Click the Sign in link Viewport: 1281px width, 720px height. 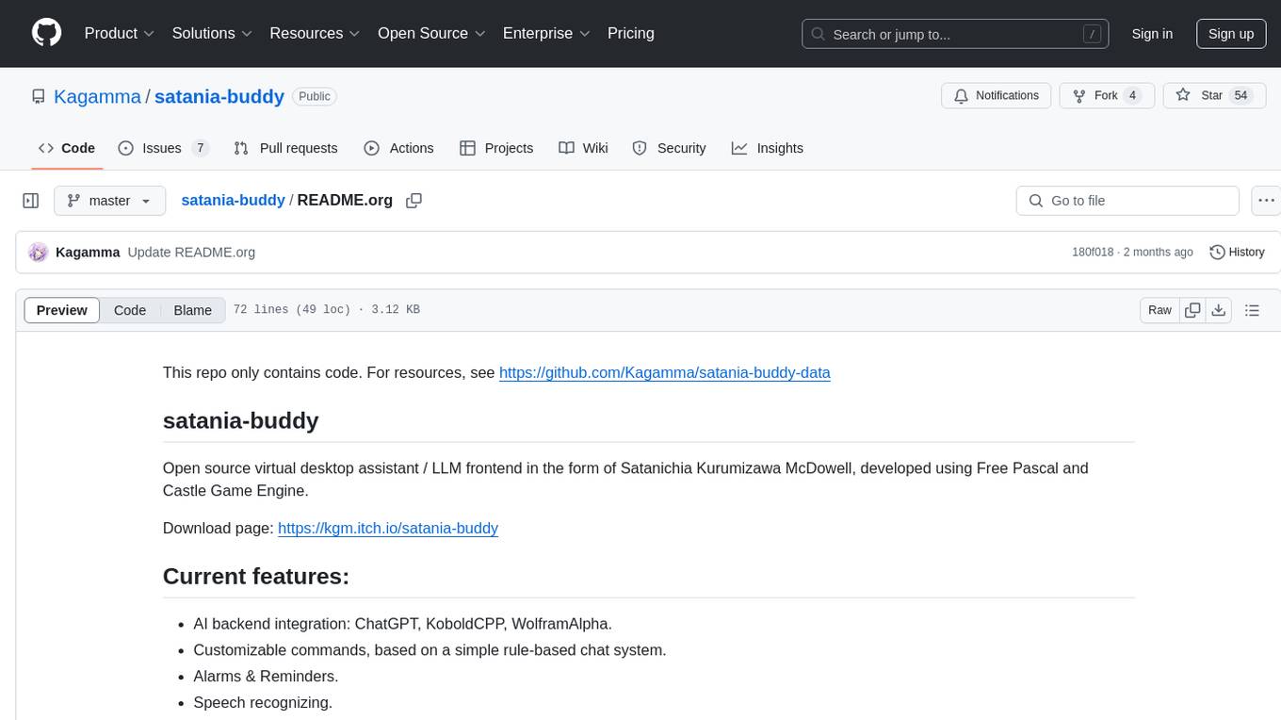point(1152,34)
